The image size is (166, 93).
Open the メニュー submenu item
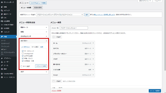click(4, 49)
